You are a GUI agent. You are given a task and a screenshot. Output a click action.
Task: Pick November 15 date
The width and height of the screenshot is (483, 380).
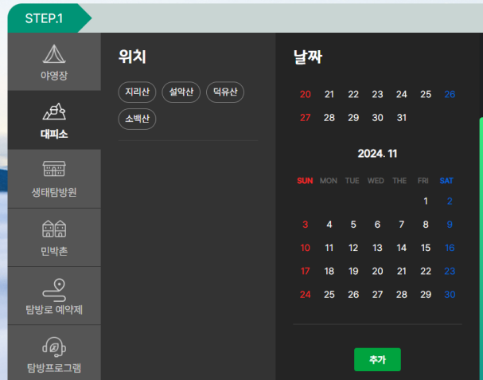point(426,248)
